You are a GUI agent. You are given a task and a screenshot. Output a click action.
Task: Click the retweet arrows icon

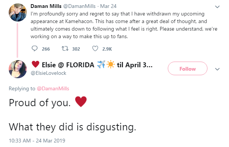click(x=65, y=49)
